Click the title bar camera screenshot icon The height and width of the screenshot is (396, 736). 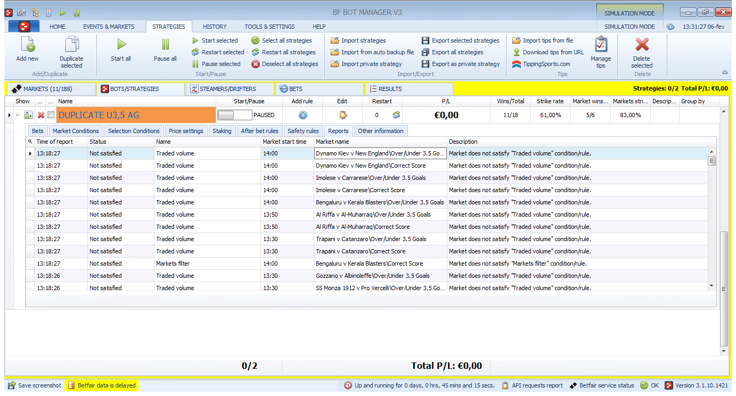(21, 12)
